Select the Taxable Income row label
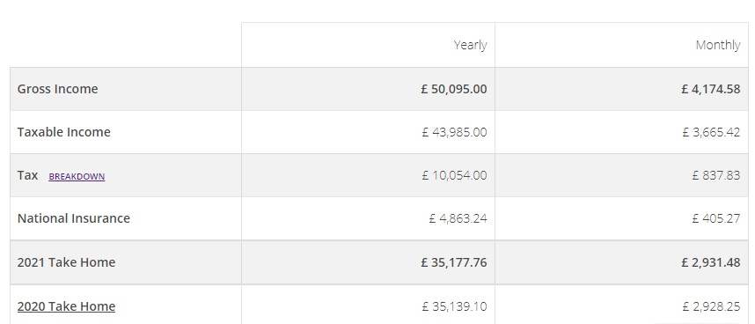The width and height of the screenshot is (755, 324). pyautogui.click(x=63, y=132)
